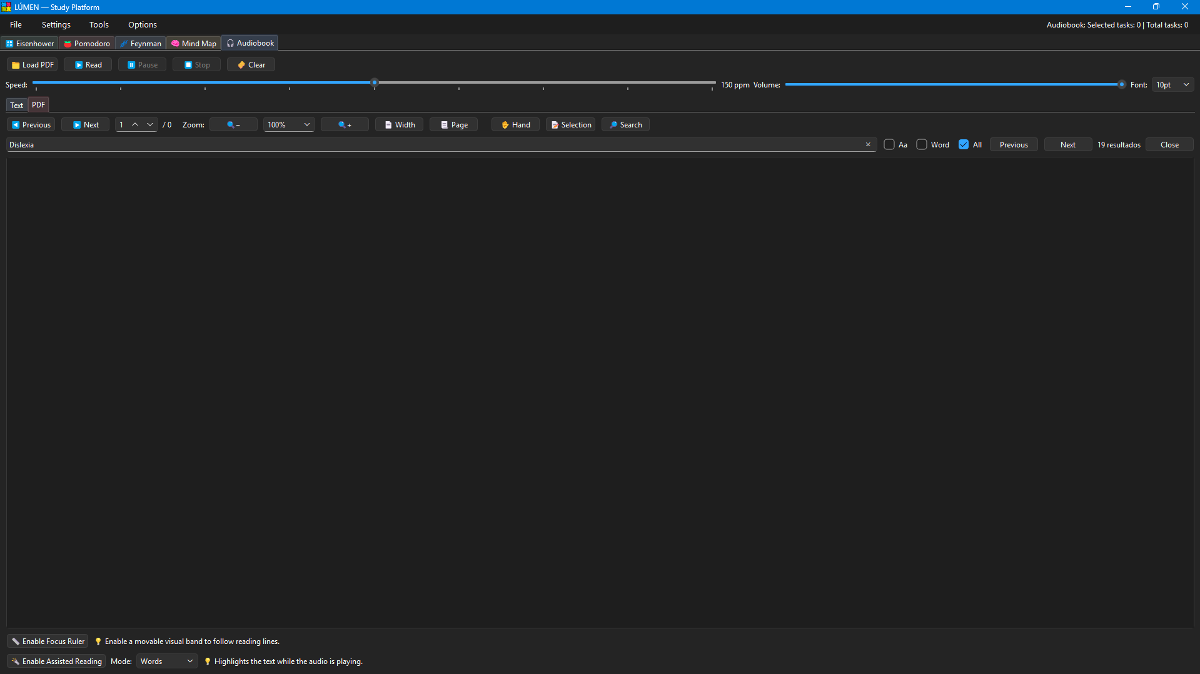Uncheck the All checkbox

(x=964, y=145)
